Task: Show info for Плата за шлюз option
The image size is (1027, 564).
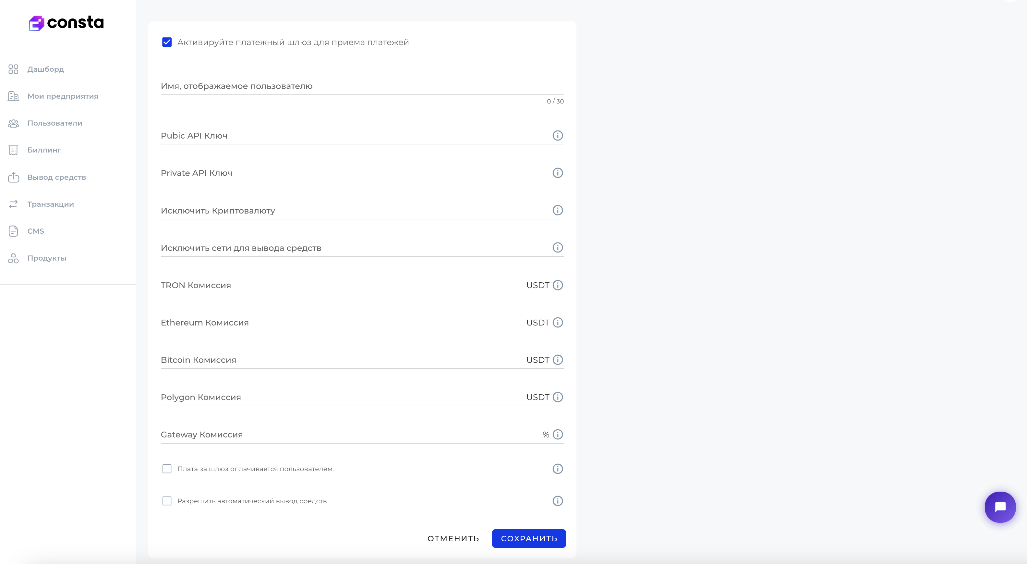Action: tap(557, 469)
